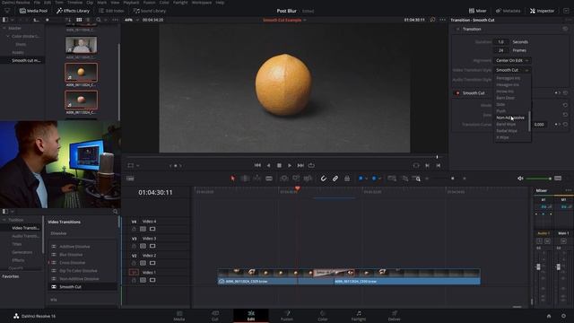Play the timeline in reverse
The height and width of the screenshot is (323, 574).
point(269,165)
